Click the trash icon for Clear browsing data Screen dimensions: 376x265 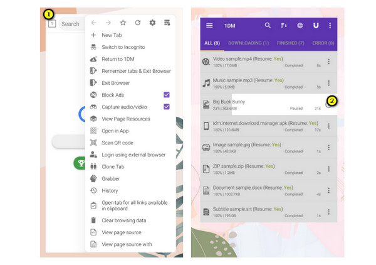(93, 220)
